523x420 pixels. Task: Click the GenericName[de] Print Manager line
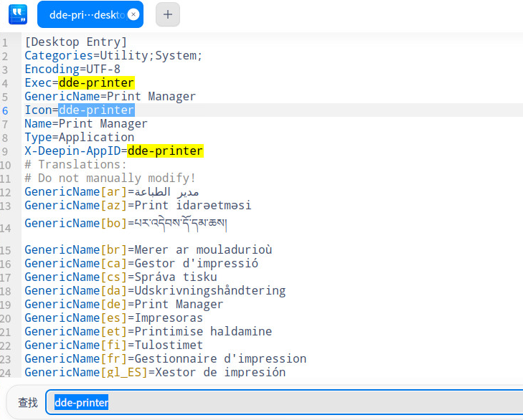(x=123, y=305)
